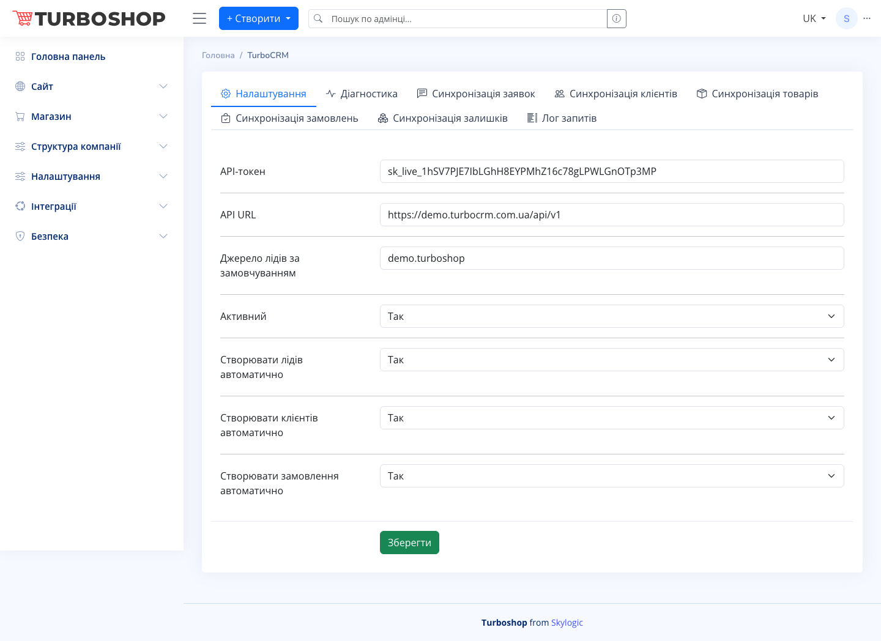Image resolution: width=881 pixels, height=641 pixels.
Task: Expand the Безпека sidebar section chevron
Action: 163,236
